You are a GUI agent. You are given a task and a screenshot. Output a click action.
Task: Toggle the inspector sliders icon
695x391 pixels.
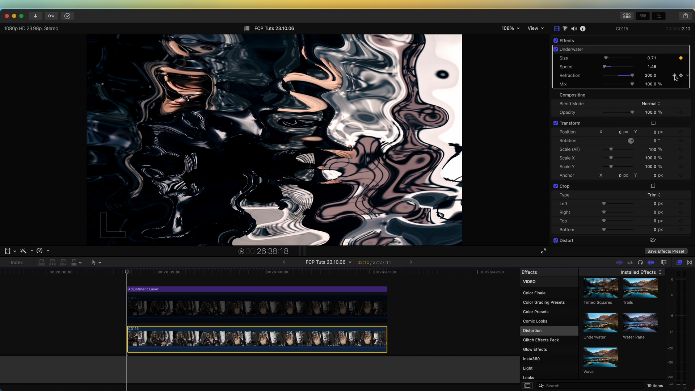point(659,16)
